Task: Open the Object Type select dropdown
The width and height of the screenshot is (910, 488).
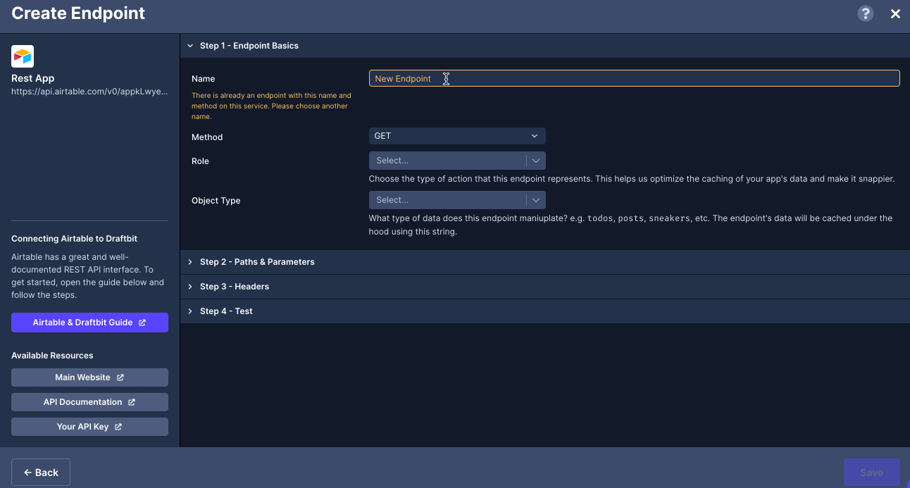Action: pos(457,200)
